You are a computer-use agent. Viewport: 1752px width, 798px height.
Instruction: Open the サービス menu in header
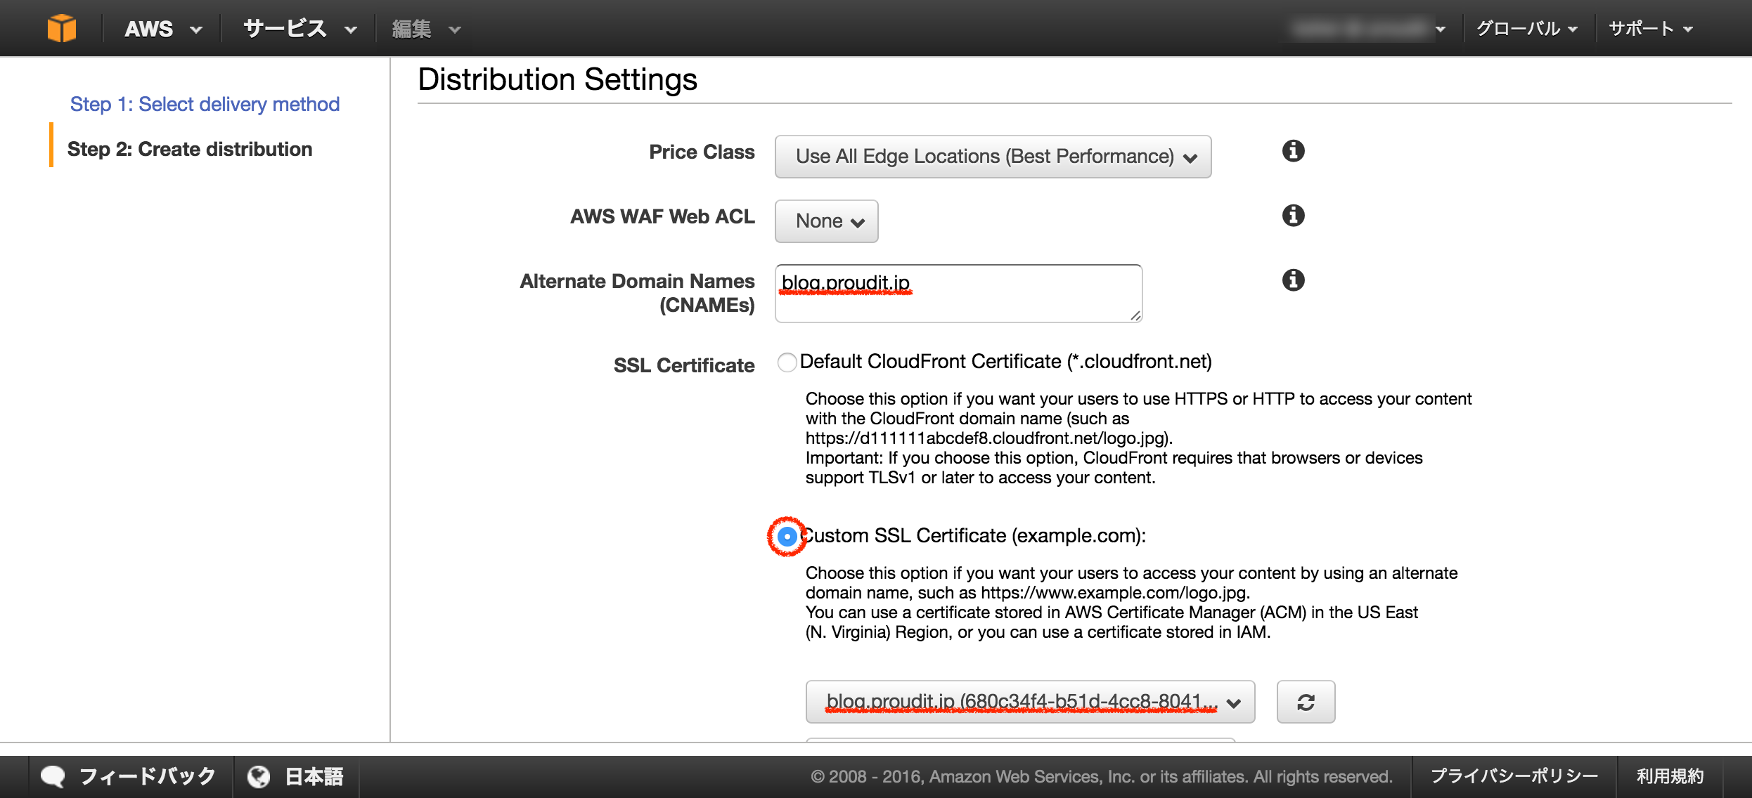pos(299,29)
